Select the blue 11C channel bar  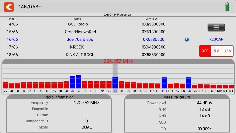(164, 83)
